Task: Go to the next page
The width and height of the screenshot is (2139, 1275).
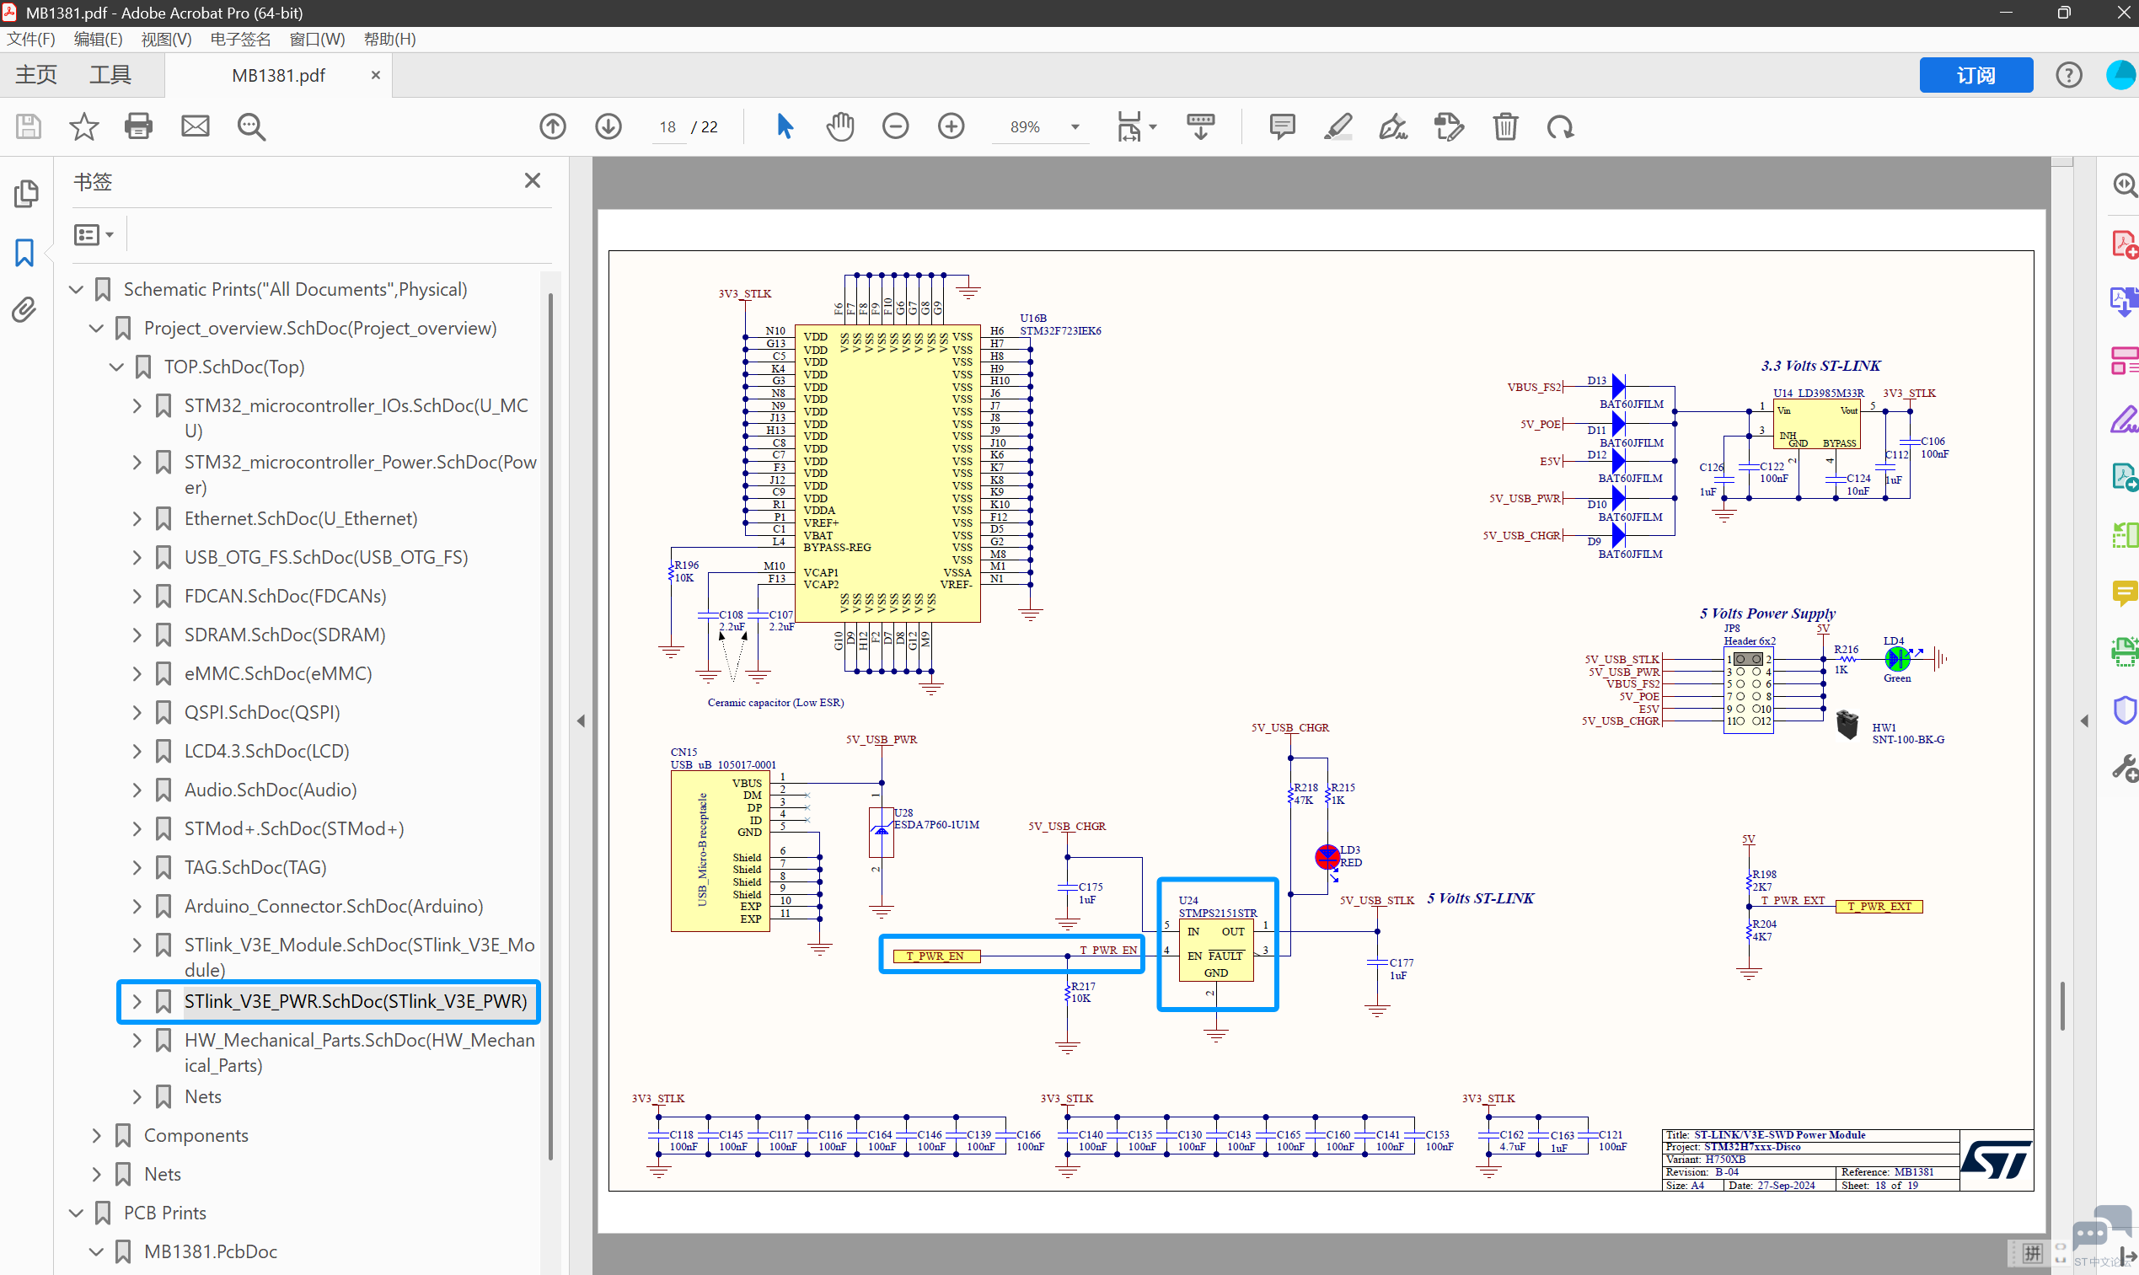Action: (x=608, y=127)
